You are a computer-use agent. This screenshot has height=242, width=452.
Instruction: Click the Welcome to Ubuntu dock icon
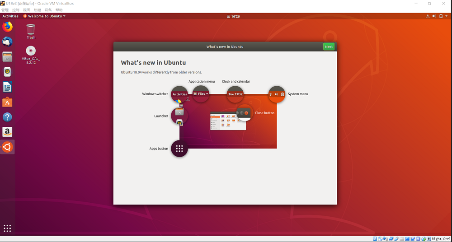[x=8, y=147]
